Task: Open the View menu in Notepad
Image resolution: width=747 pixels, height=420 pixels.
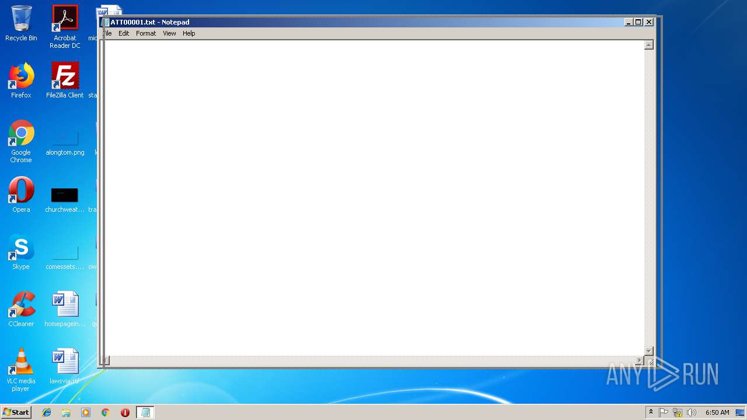Action: pyautogui.click(x=169, y=33)
